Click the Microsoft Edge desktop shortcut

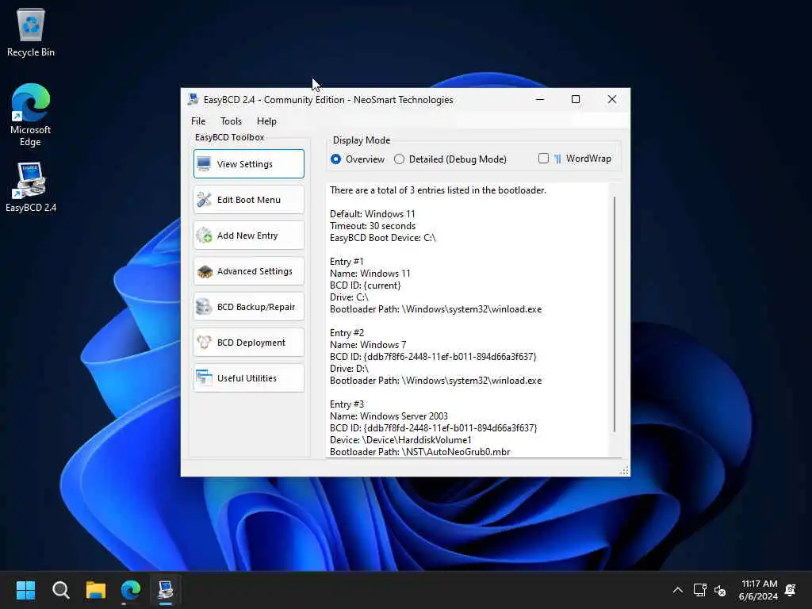coord(31,115)
